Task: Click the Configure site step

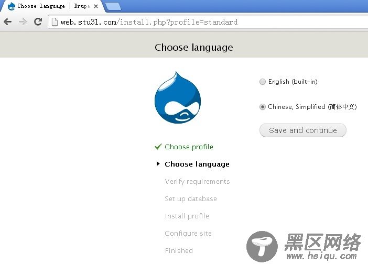Action: point(188,233)
